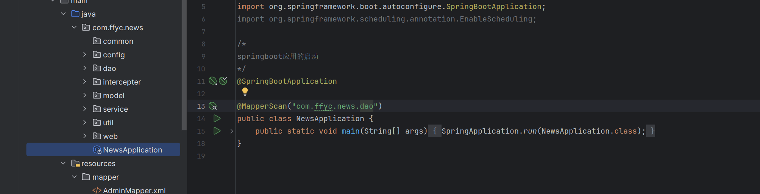Viewport: 760px width, 194px height.
Task: Click the java folder icon
Action: (x=75, y=14)
